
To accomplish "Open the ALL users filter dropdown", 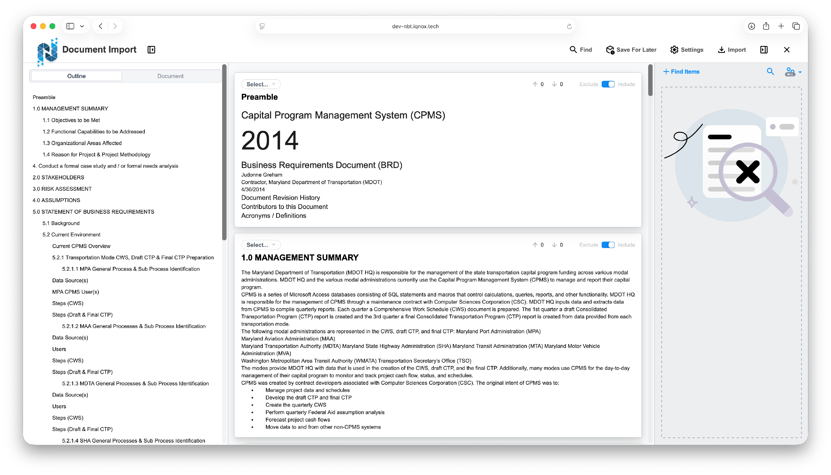I will 793,72.
